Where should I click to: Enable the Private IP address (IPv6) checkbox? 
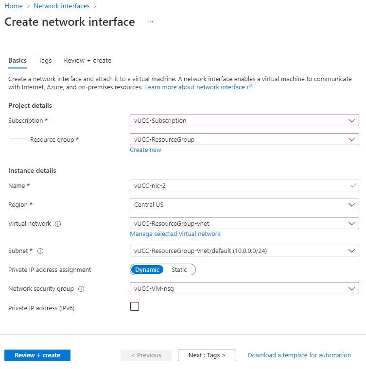135,306
